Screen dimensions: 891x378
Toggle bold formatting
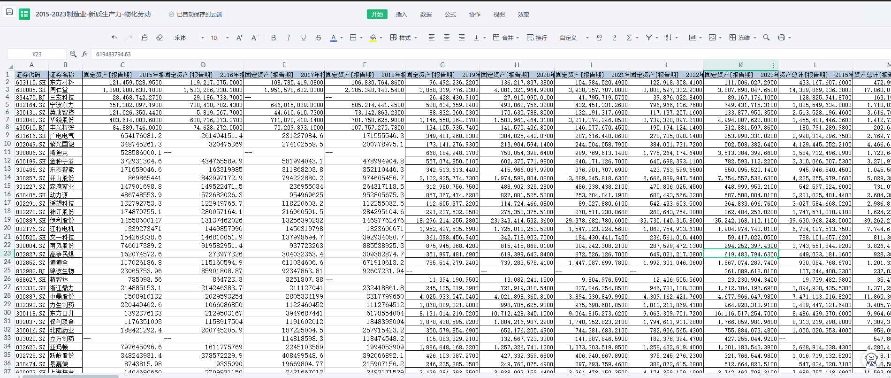click(274, 38)
